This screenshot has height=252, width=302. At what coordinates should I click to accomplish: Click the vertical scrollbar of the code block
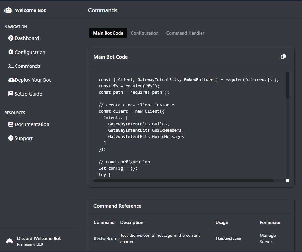288,85
